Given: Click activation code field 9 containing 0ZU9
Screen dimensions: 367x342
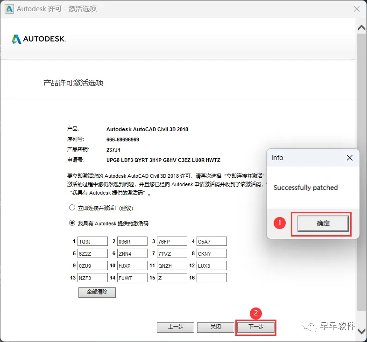Looking at the screenshot, I should tap(92, 266).
